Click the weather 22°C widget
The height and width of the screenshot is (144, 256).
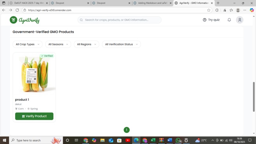(201, 140)
